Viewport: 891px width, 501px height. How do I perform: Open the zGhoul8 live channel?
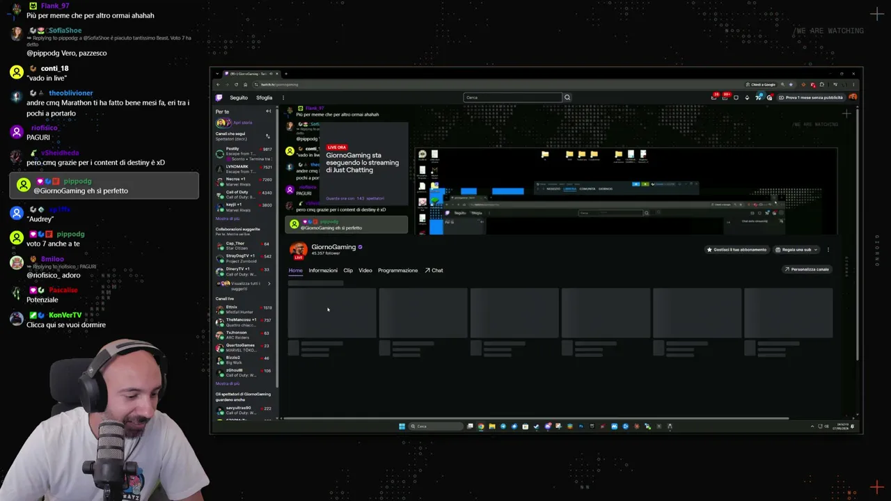pos(243,373)
